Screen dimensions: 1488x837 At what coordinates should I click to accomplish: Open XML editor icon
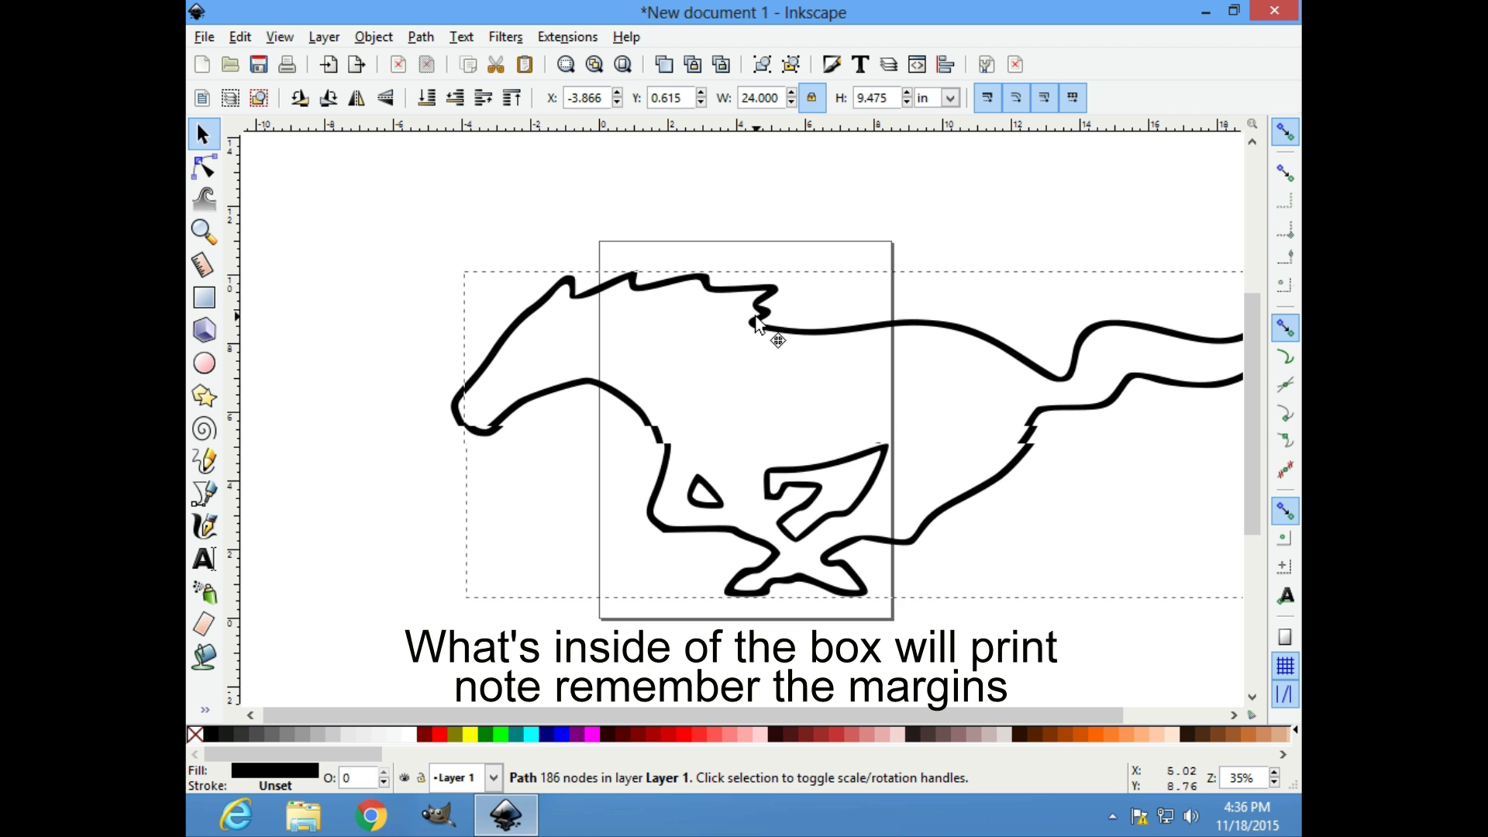917,64
